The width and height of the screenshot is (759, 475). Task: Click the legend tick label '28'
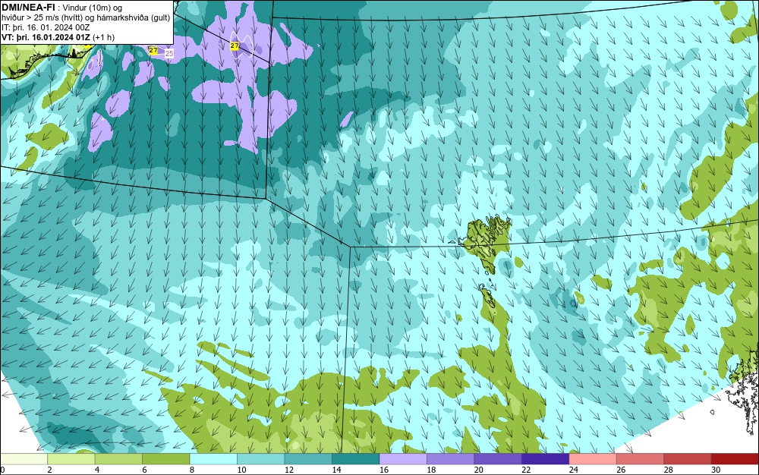point(669,470)
